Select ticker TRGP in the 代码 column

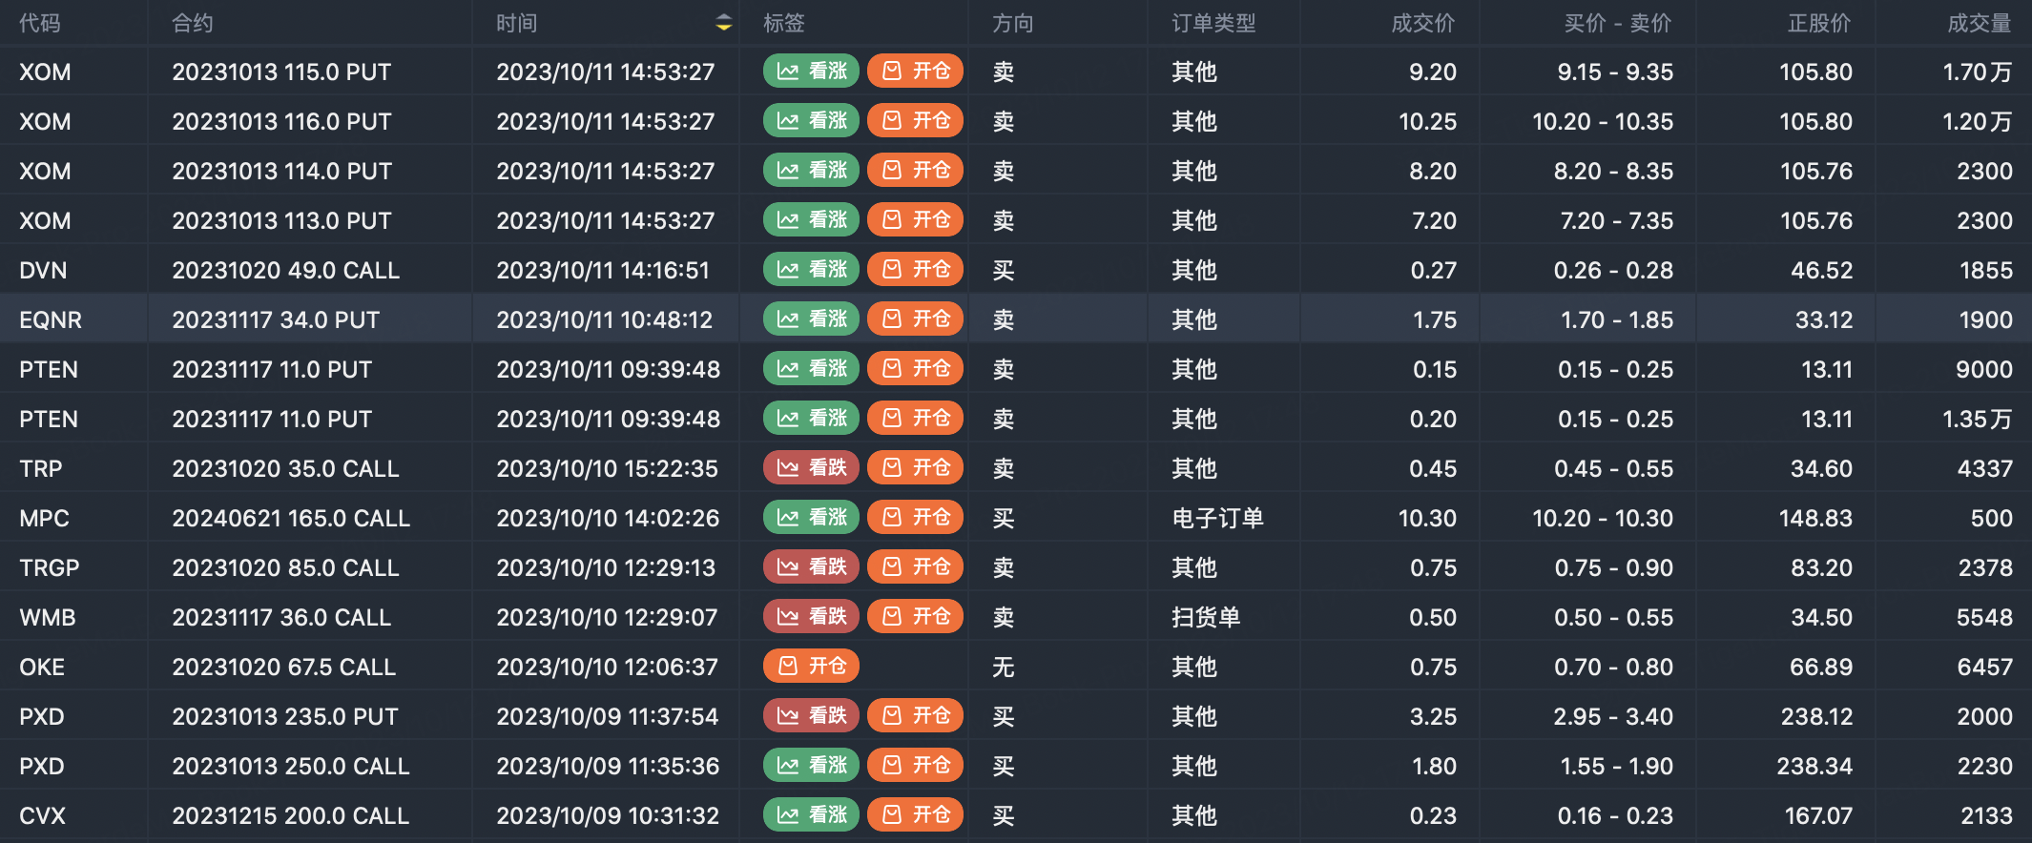click(50, 567)
